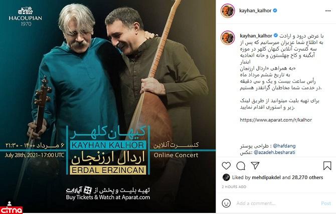This screenshot has height=214, width=336.
Task: Click the concert poster image
Action: click(x=108, y=106)
